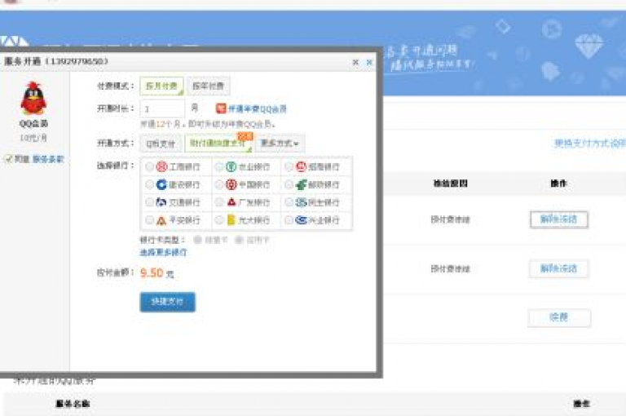Click the 服务名称 column header at bottom
The height and width of the screenshot is (416, 626).
(73, 404)
